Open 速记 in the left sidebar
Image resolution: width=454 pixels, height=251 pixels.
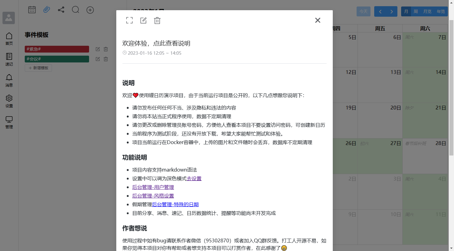9,59
